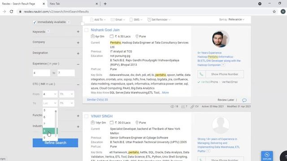
Task: Open the comment bubble icon on Nishank's card
Action: click(x=244, y=100)
